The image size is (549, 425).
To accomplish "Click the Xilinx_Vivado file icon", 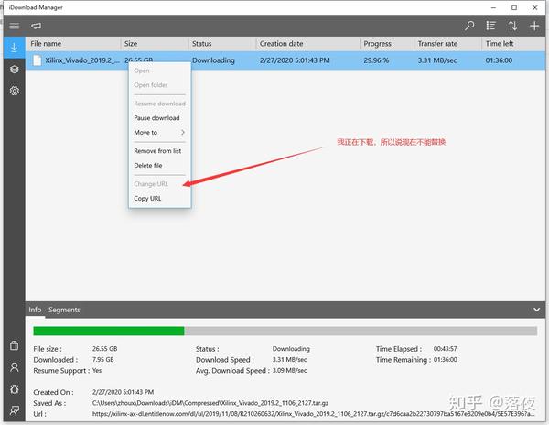I will [37, 60].
